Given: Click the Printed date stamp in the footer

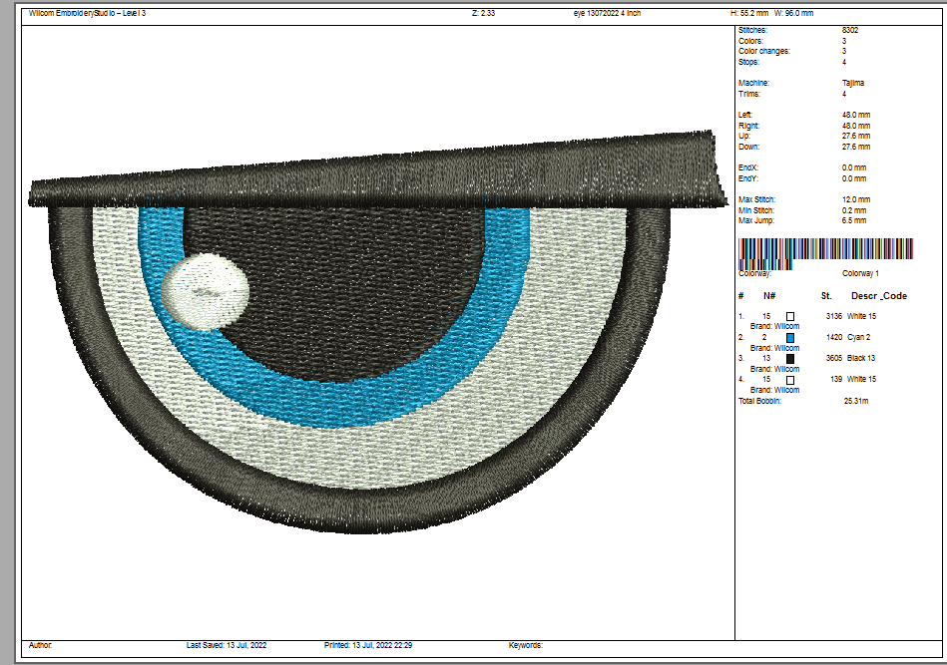Looking at the screenshot, I should pos(368,645).
